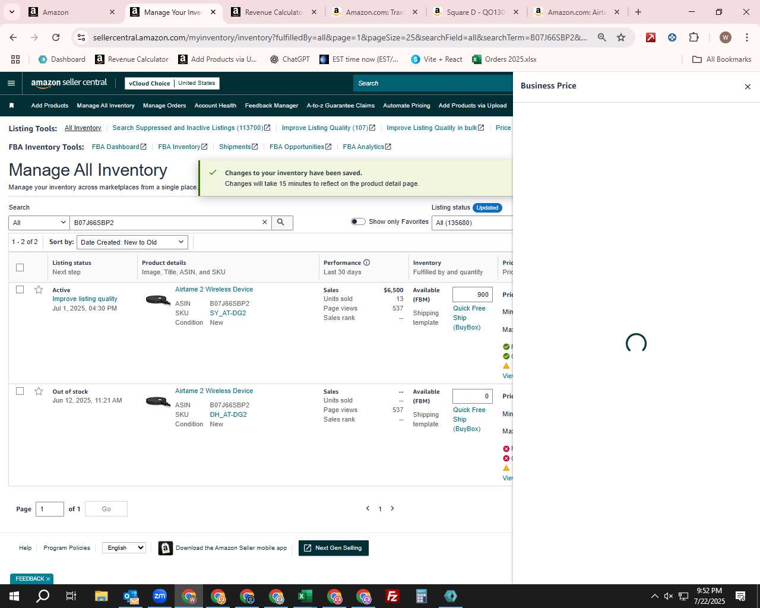Click the red Acrobat extension icon

pos(651,37)
